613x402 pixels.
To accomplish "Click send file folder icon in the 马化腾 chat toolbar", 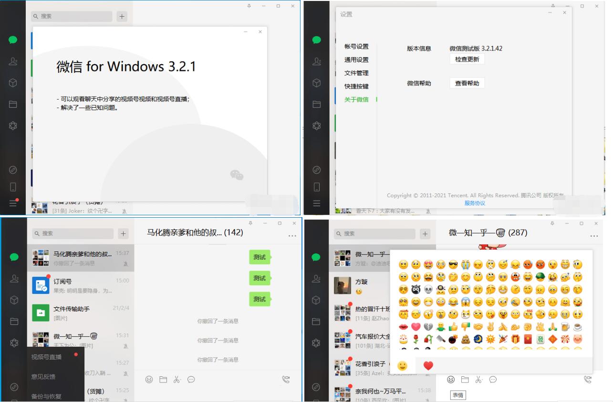I will coord(163,380).
